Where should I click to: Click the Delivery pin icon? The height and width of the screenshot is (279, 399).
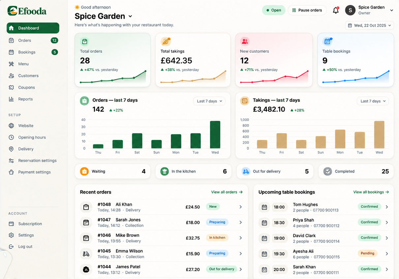11,149
